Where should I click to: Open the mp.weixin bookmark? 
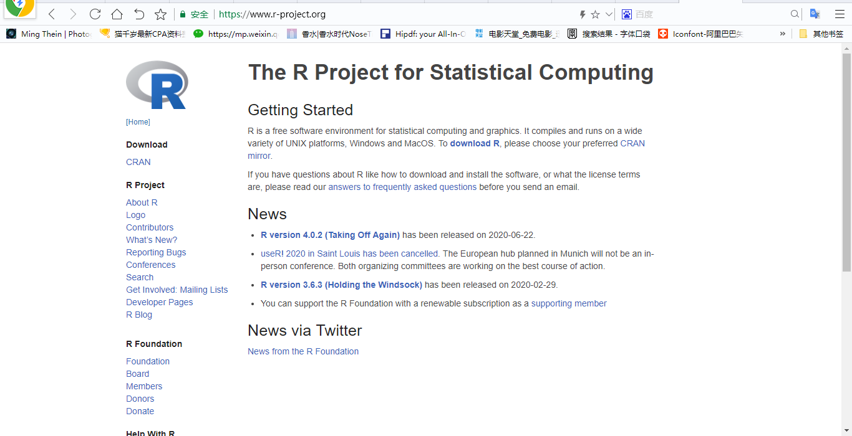point(236,34)
